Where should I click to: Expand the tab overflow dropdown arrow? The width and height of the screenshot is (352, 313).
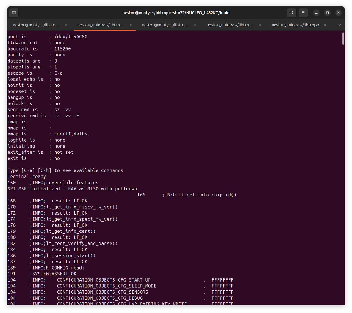click(339, 25)
